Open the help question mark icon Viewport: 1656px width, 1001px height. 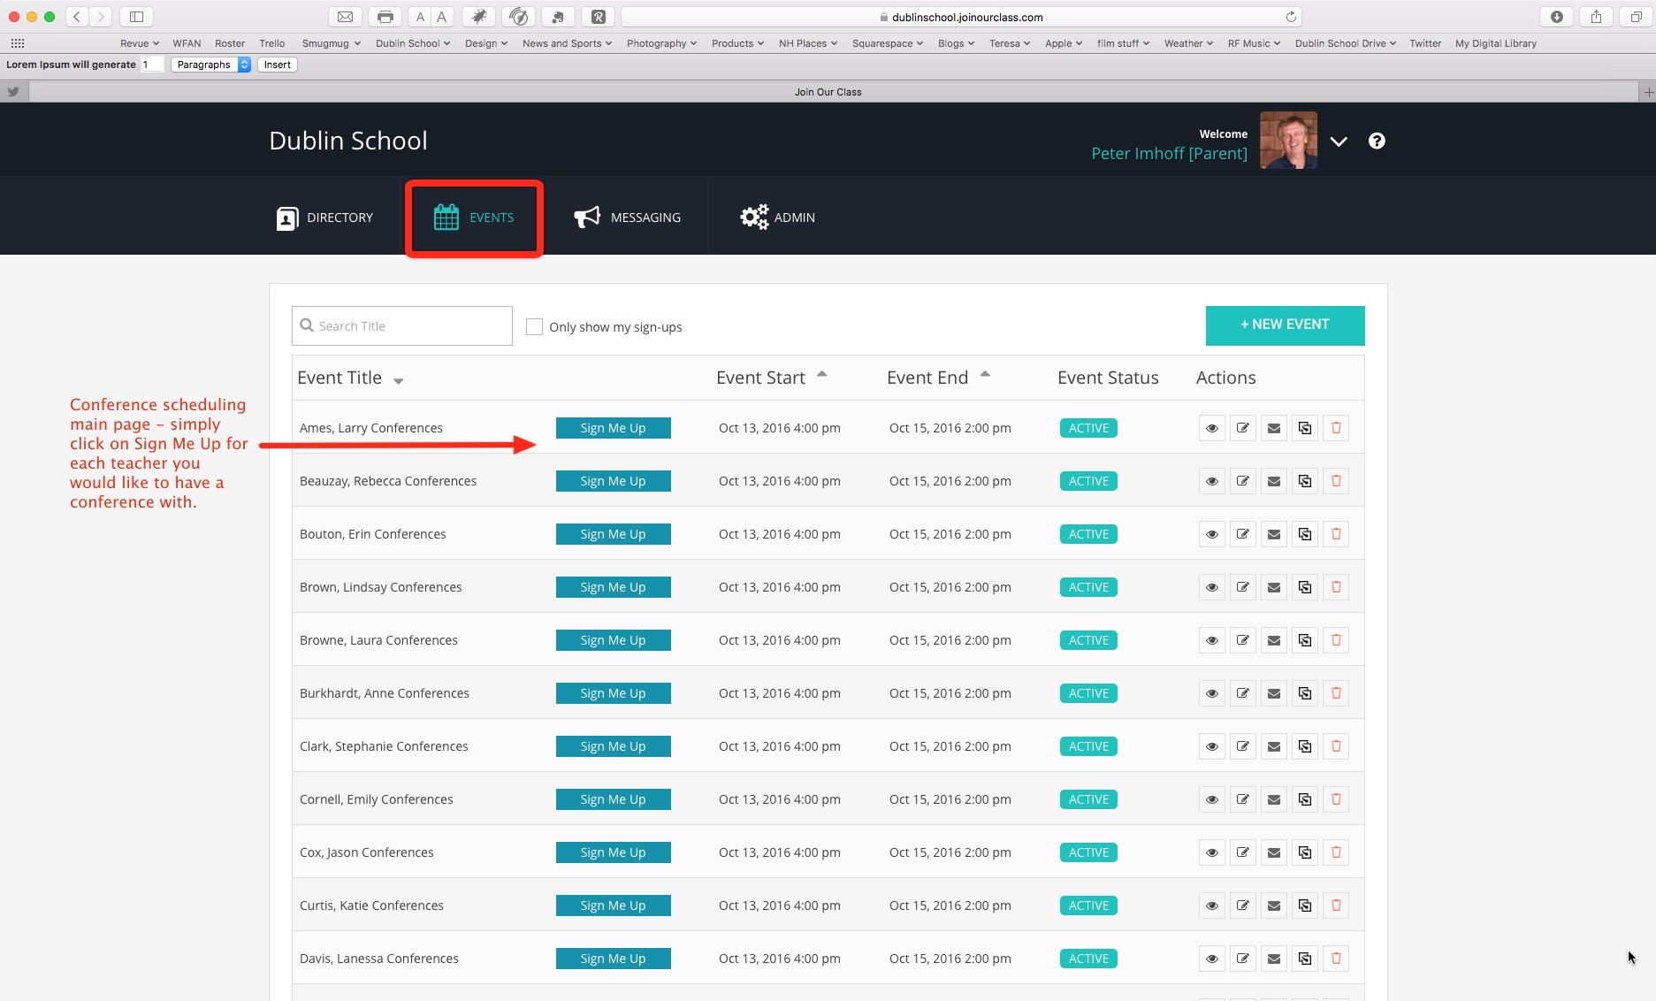click(x=1377, y=141)
